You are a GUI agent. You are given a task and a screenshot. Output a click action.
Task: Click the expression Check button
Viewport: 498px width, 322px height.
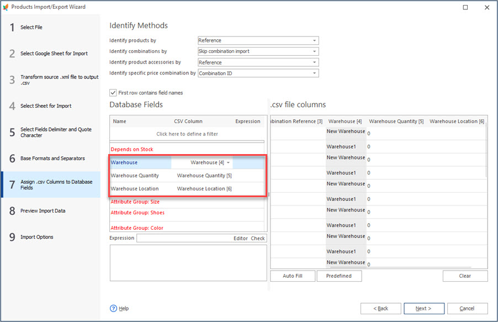258,239
